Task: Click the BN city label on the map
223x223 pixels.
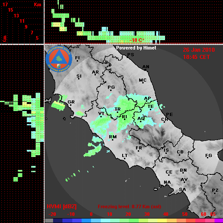Action: click(x=183, y=170)
